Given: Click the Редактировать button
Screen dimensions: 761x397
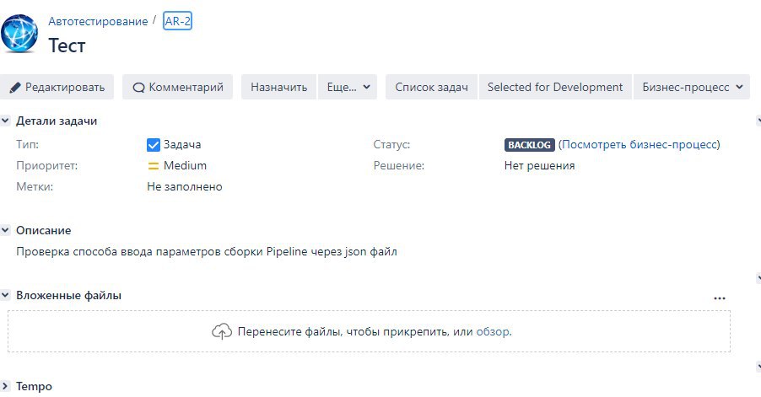Looking at the screenshot, I should [x=57, y=88].
